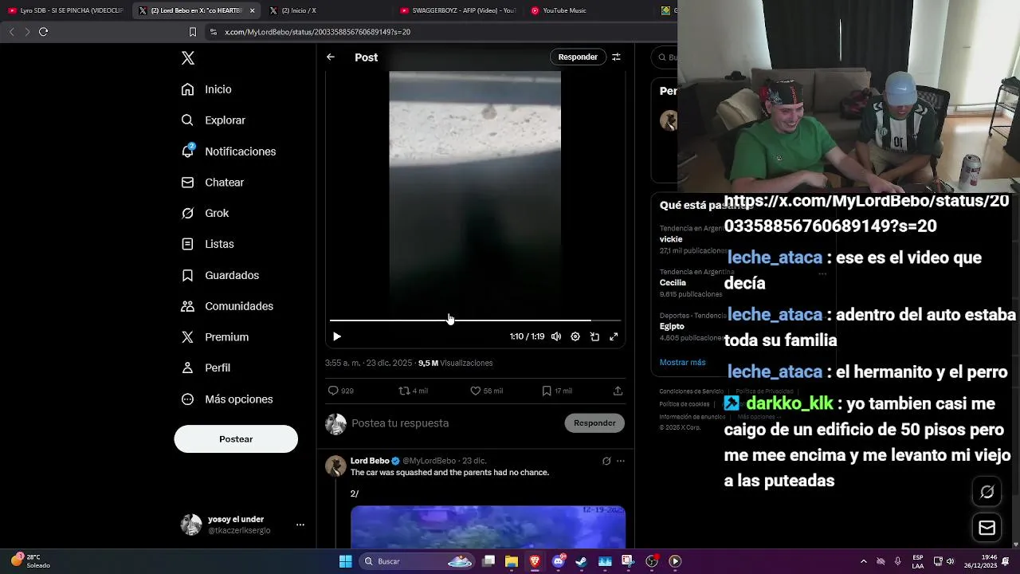Open video settings gear menu
Viewport: 1020px width, 574px height.
coord(575,336)
